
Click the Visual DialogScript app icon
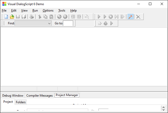point(4,4)
